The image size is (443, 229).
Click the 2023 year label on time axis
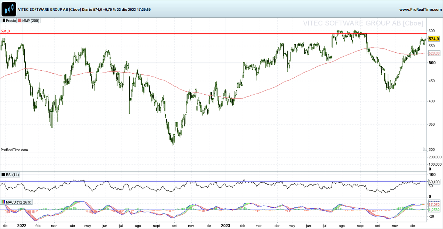pos(226,225)
